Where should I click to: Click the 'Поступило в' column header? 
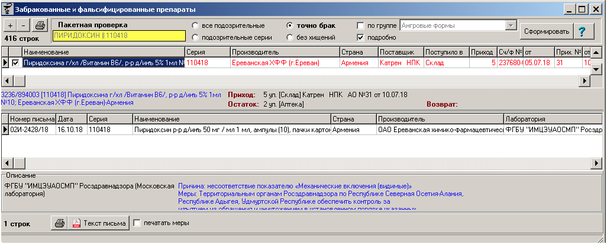tap(446, 52)
